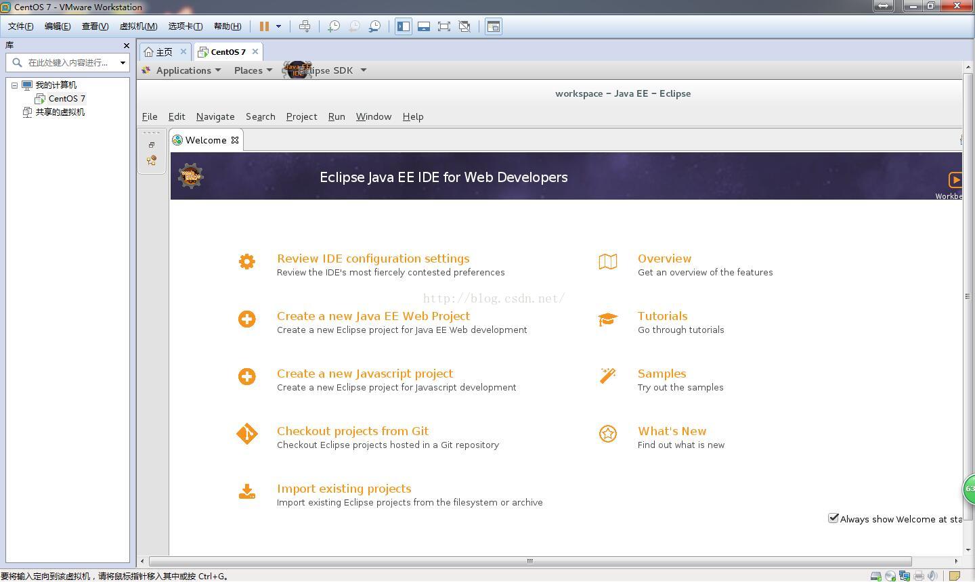
Task: Select CentOS 7 in the library tree
Action: [67, 99]
